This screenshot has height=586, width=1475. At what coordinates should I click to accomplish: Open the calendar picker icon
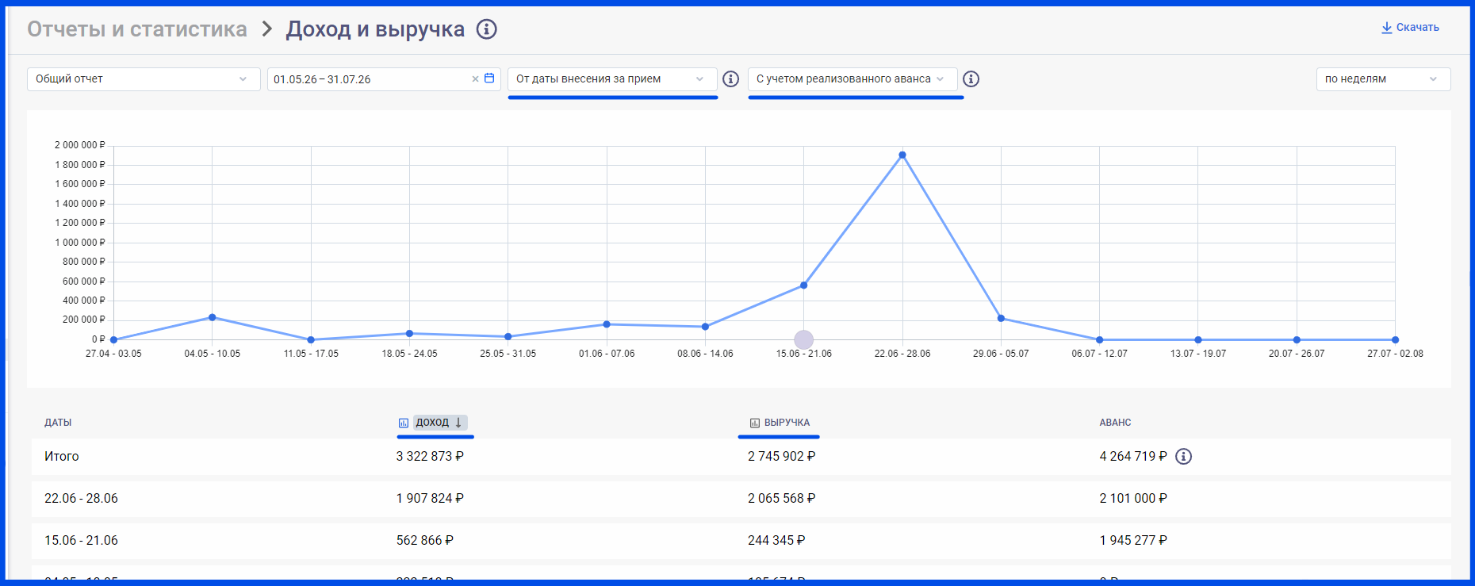(x=489, y=79)
